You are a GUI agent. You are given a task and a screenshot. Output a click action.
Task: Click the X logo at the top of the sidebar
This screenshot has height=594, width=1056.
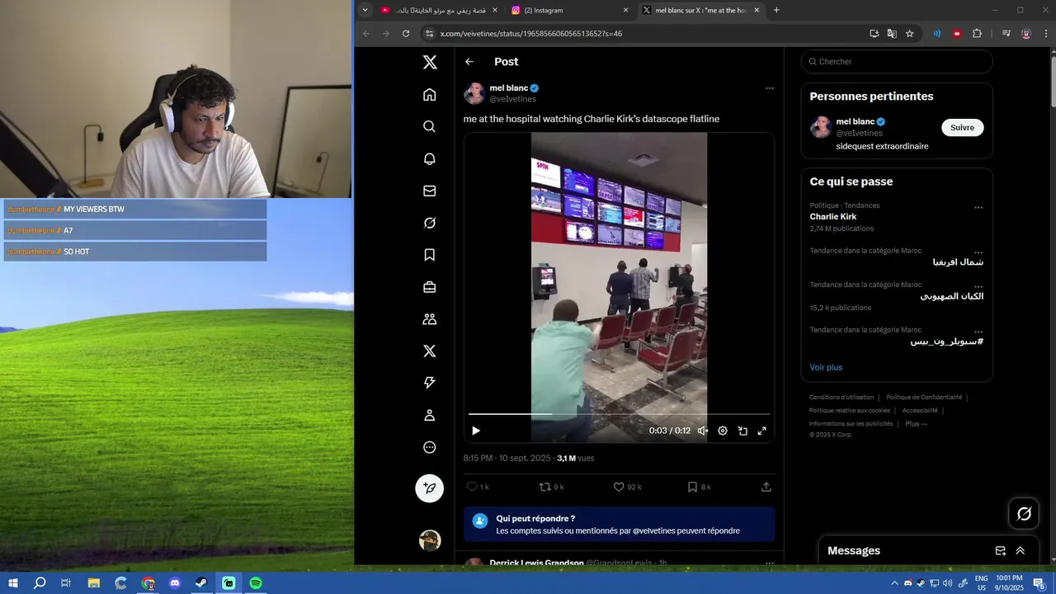click(x=430, y=62)
